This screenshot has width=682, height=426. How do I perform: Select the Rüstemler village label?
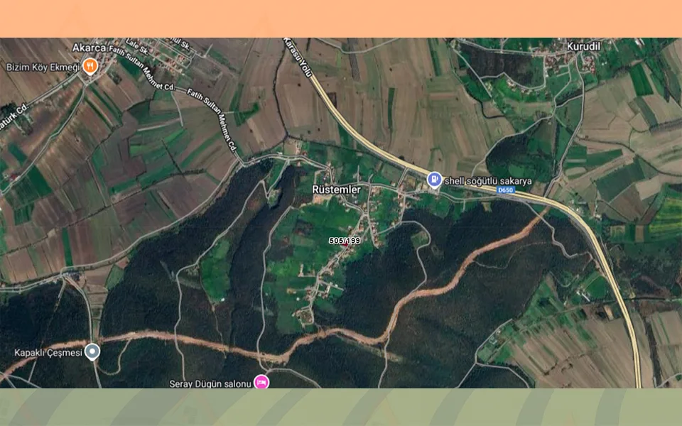336,190
